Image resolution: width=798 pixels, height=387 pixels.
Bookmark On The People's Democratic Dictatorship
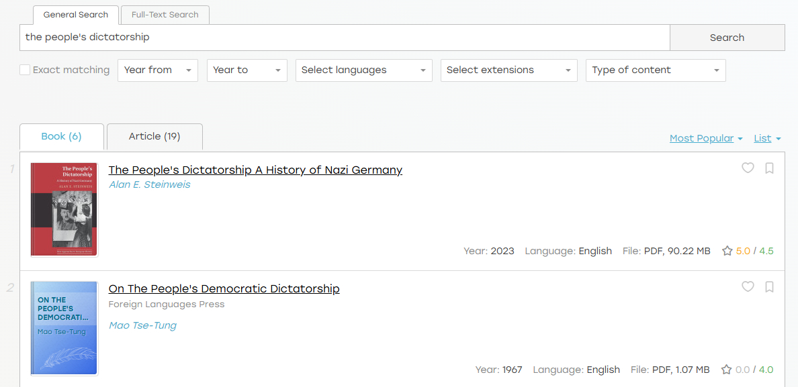pyautogui.click(x=770, y=286)
